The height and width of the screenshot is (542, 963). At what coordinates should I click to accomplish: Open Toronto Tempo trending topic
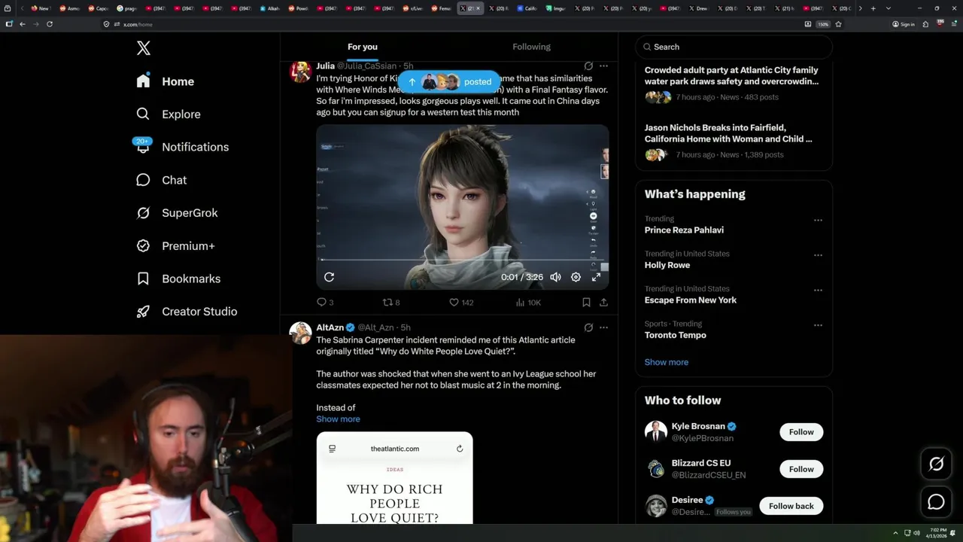[x=676, y=335]
